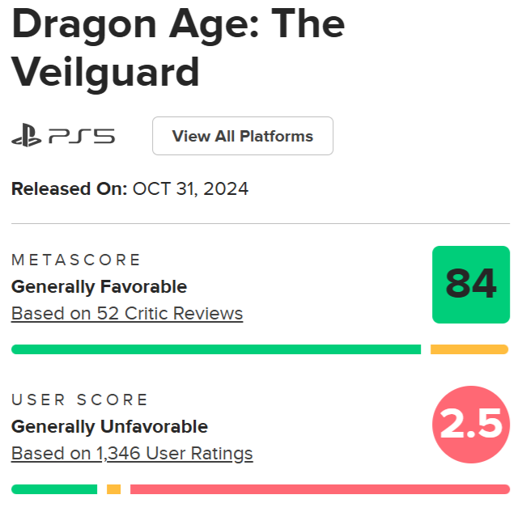Click the PlayStation symbol logo
This screenshot has height=516, width=522.
(26, 137)
